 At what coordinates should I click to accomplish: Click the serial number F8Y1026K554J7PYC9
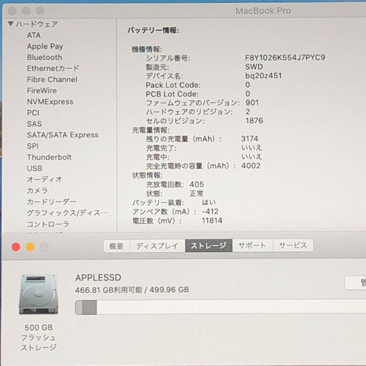pos(285,58)
